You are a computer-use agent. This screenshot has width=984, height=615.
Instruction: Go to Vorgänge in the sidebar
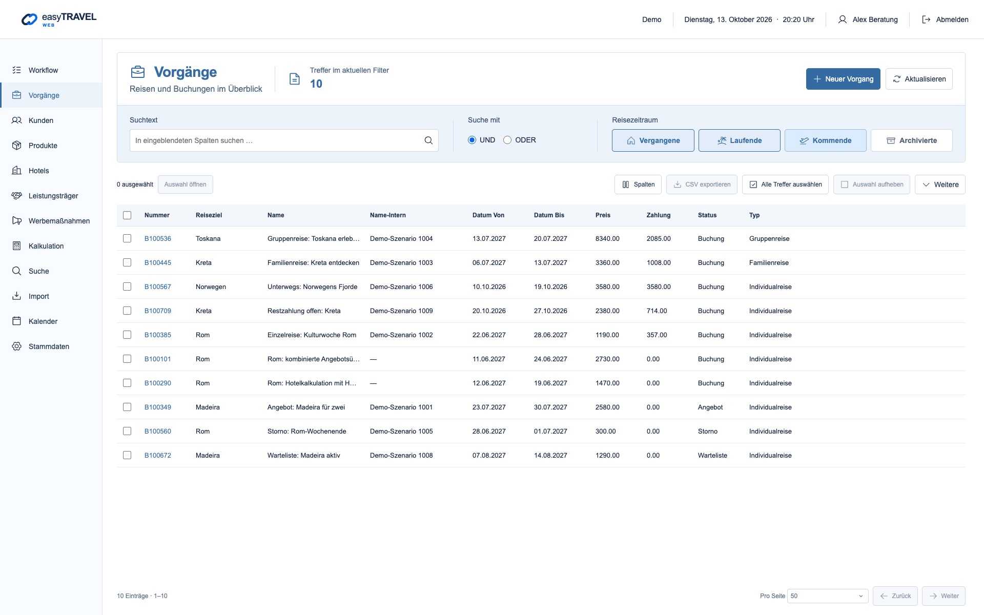[51, 95]
